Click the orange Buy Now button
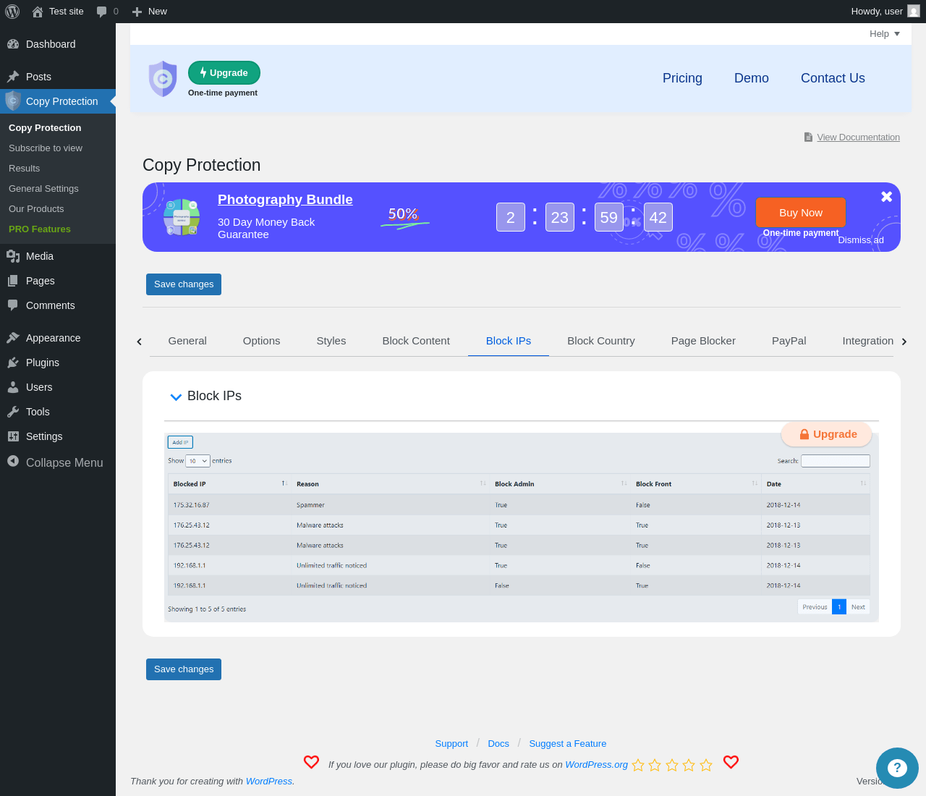 [801, 213]
